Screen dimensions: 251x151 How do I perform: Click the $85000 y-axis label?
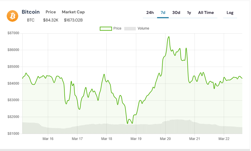(13, 67)
